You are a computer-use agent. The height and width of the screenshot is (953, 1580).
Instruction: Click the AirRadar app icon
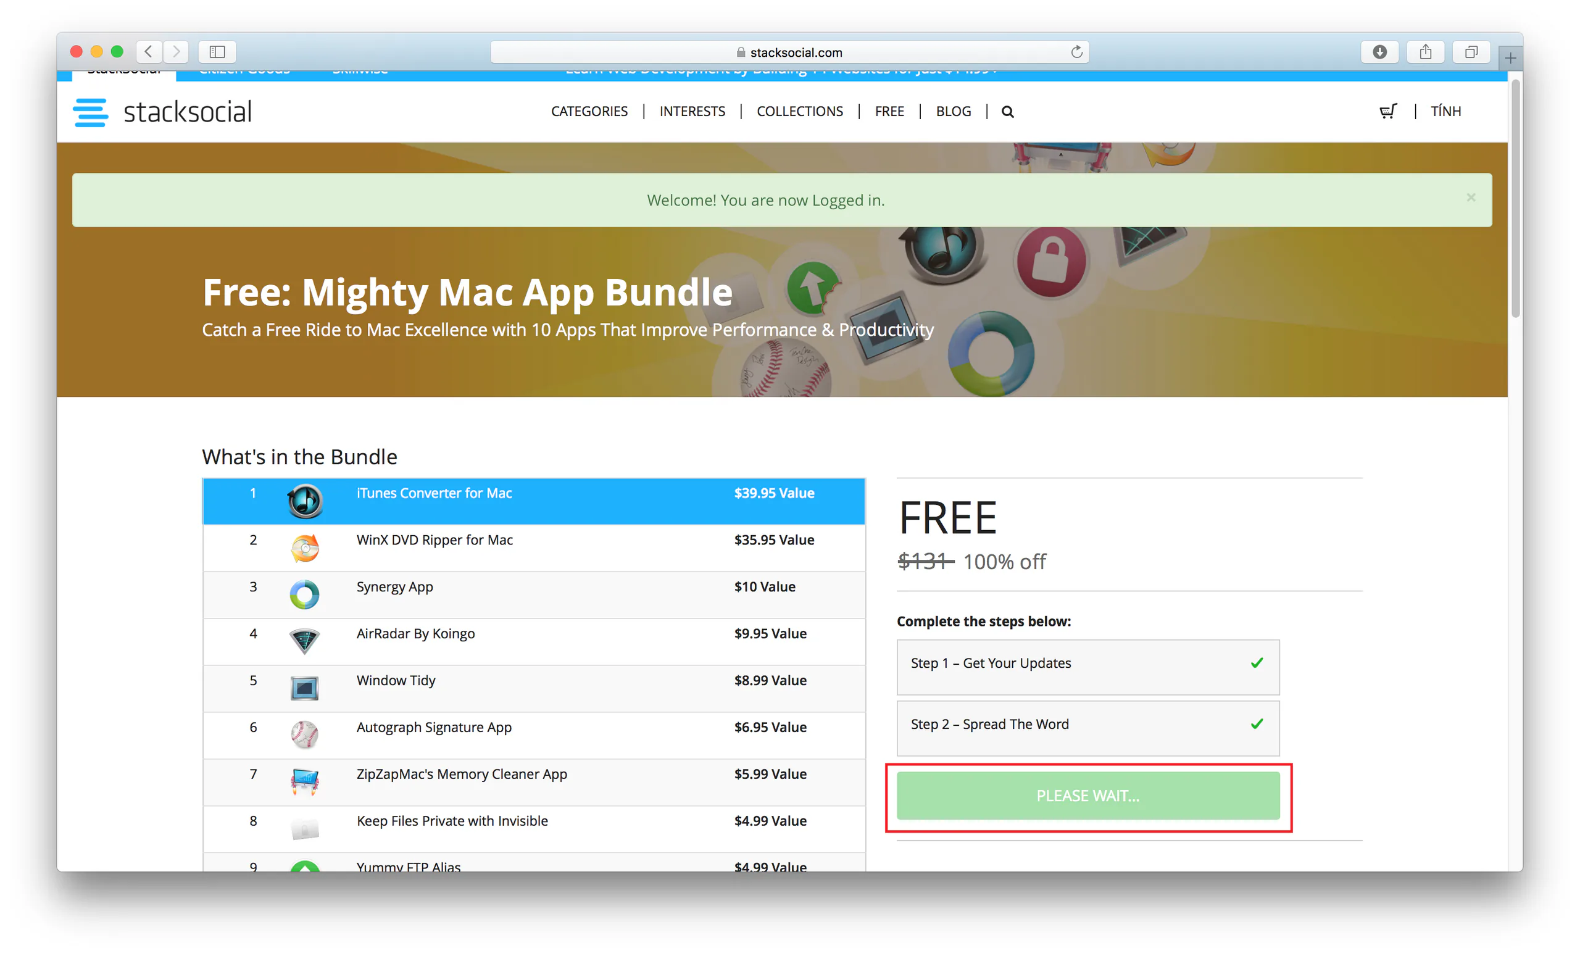305,641
